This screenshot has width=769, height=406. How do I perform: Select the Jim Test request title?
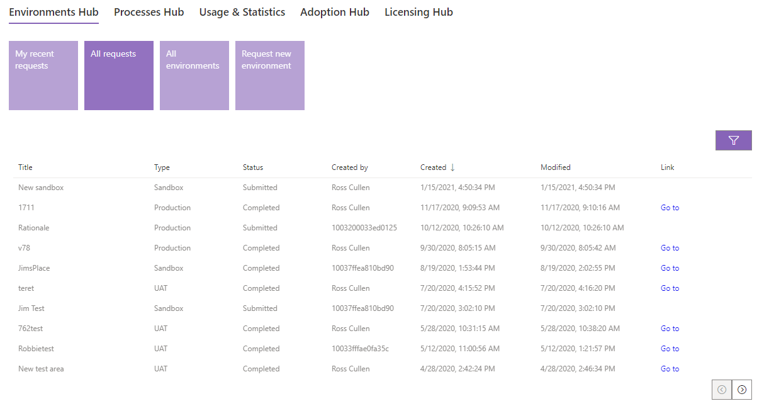click(x=31, y=308)
